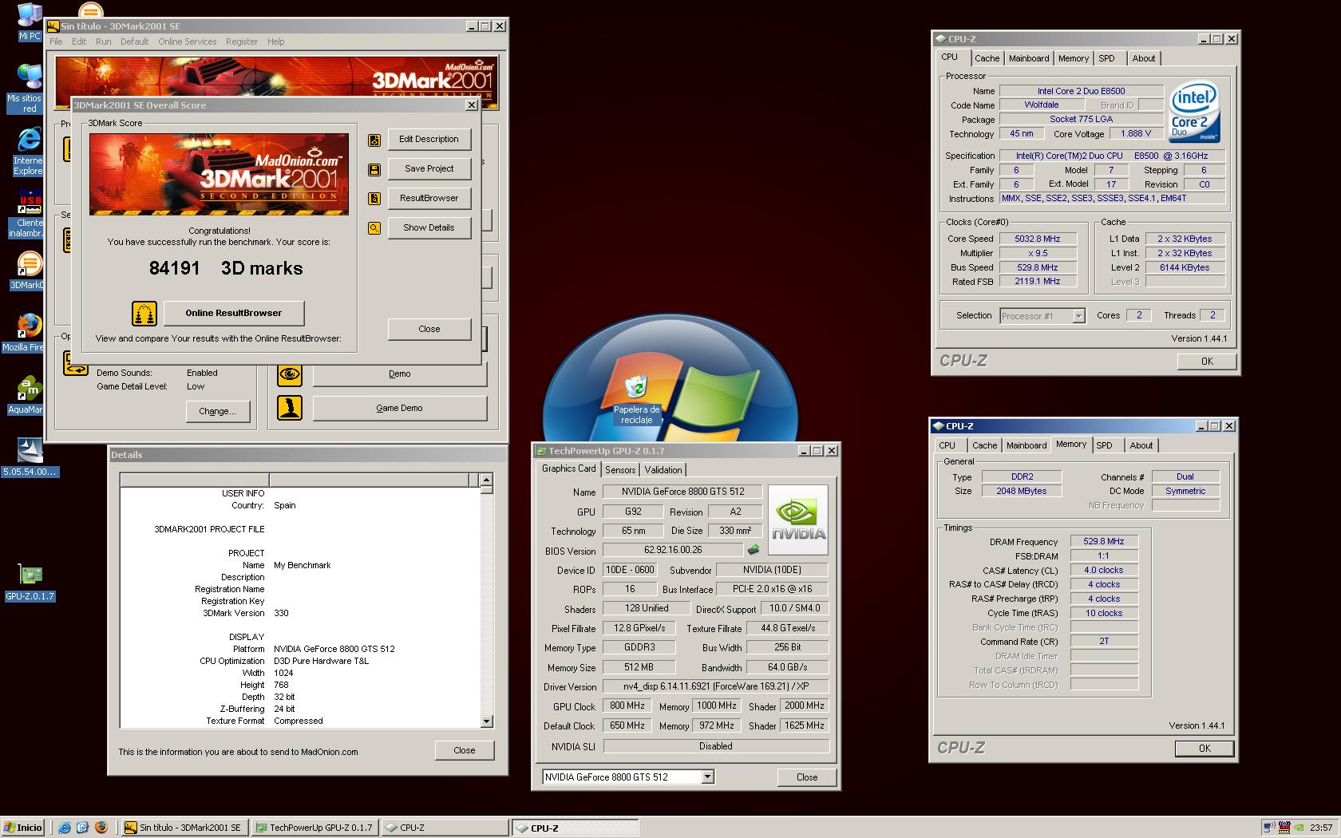
Task: Open the Run menu in 3DMark2001
Action: point(104,42)
